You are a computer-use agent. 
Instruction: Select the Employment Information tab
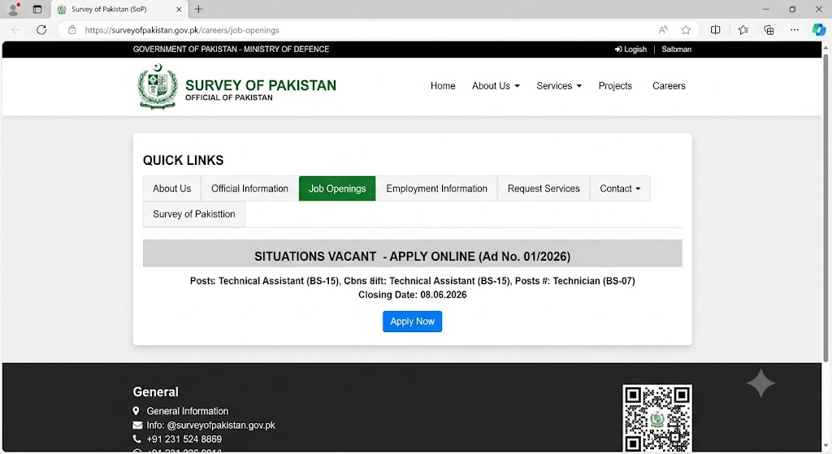pos(436,188)
